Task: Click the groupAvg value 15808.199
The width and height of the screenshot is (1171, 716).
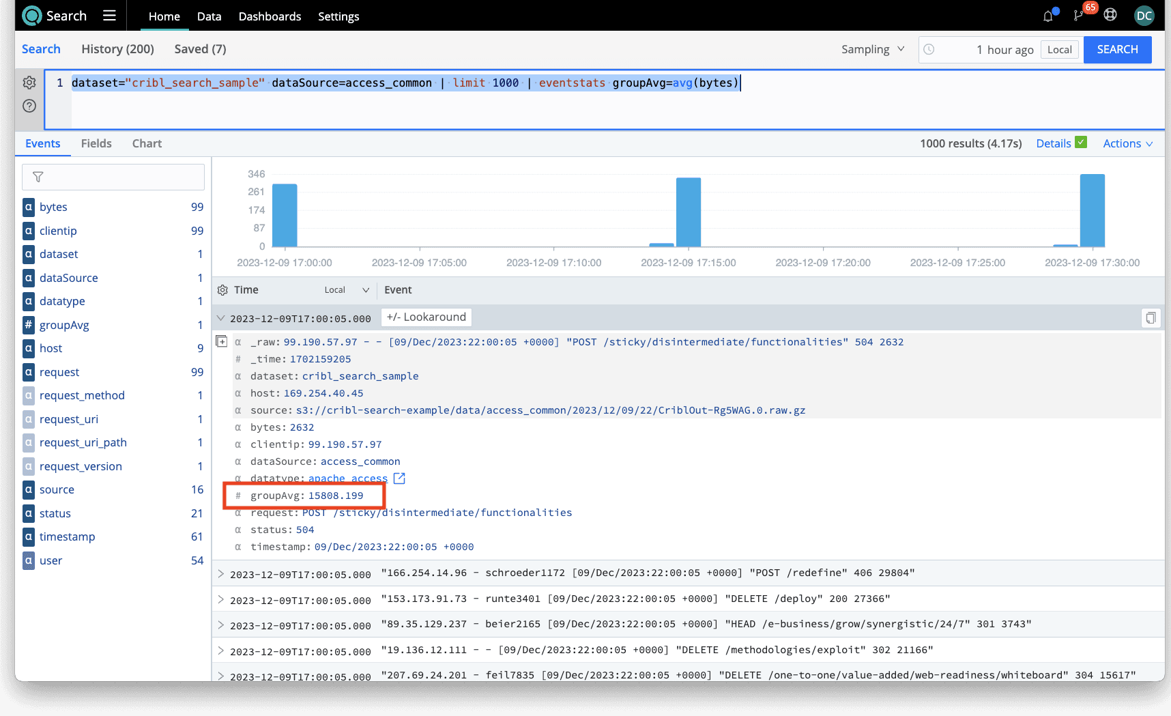Action: pos(336,496)
